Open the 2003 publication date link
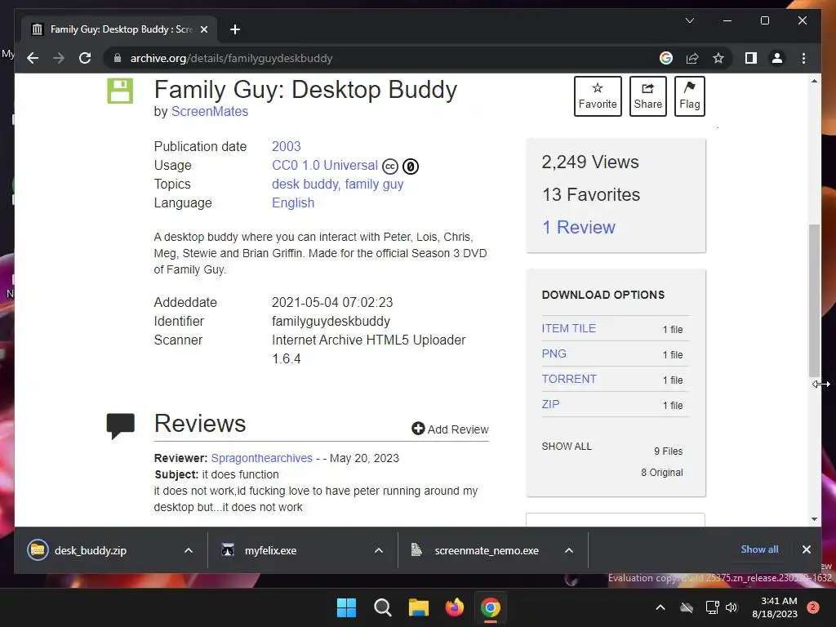836x627 pixels. [x=287, y=146]
